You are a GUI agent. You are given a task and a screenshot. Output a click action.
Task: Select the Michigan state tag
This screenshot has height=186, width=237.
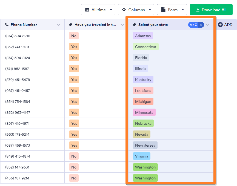pos(143,101)
